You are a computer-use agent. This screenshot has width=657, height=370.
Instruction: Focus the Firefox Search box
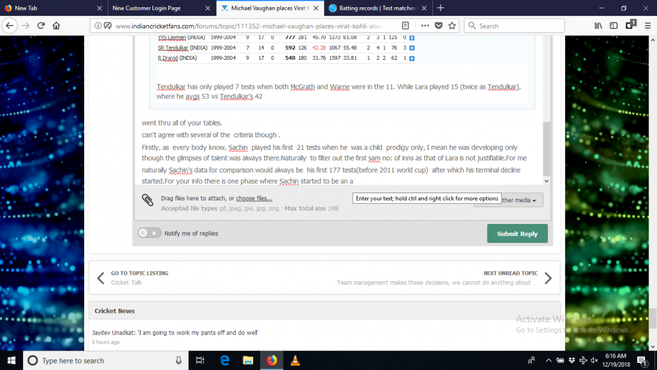tap(514, 26)
